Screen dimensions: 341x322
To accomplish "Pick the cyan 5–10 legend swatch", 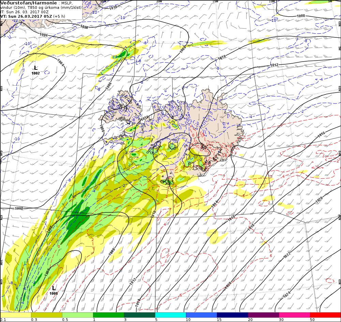I will click(x=170, y=315).
